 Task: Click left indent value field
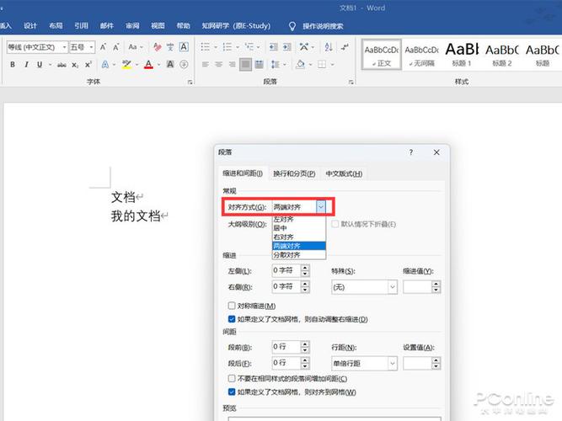286,270
